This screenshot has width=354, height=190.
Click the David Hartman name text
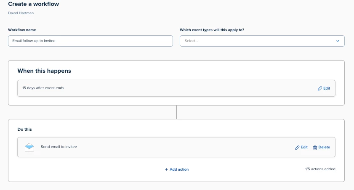pos(21,13)
